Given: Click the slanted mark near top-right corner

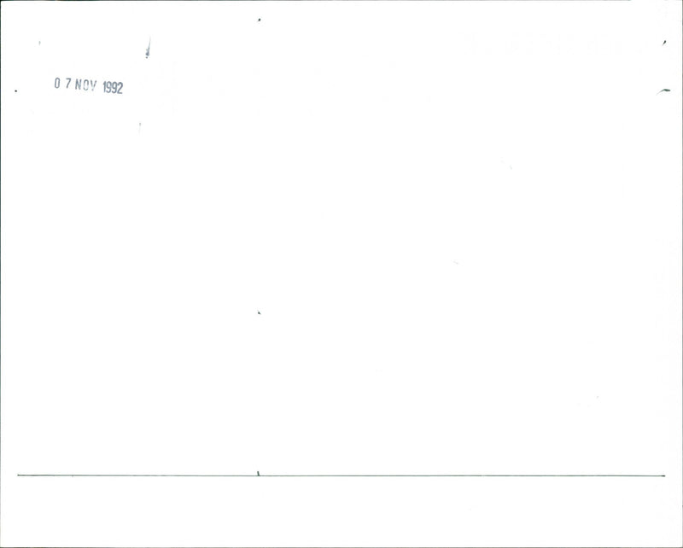Looking at the screenshot, I should 664,43.
